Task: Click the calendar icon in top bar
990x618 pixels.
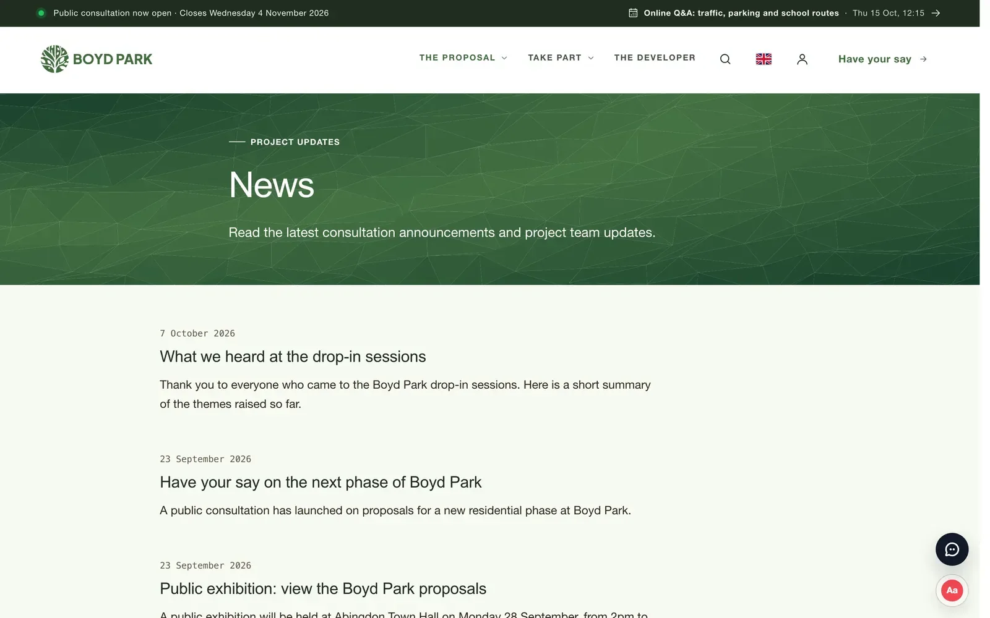Action: coord(633,13)
